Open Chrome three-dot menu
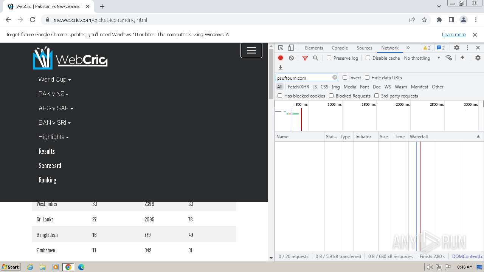This screenshot has height=272, width=484. (475, 20)
